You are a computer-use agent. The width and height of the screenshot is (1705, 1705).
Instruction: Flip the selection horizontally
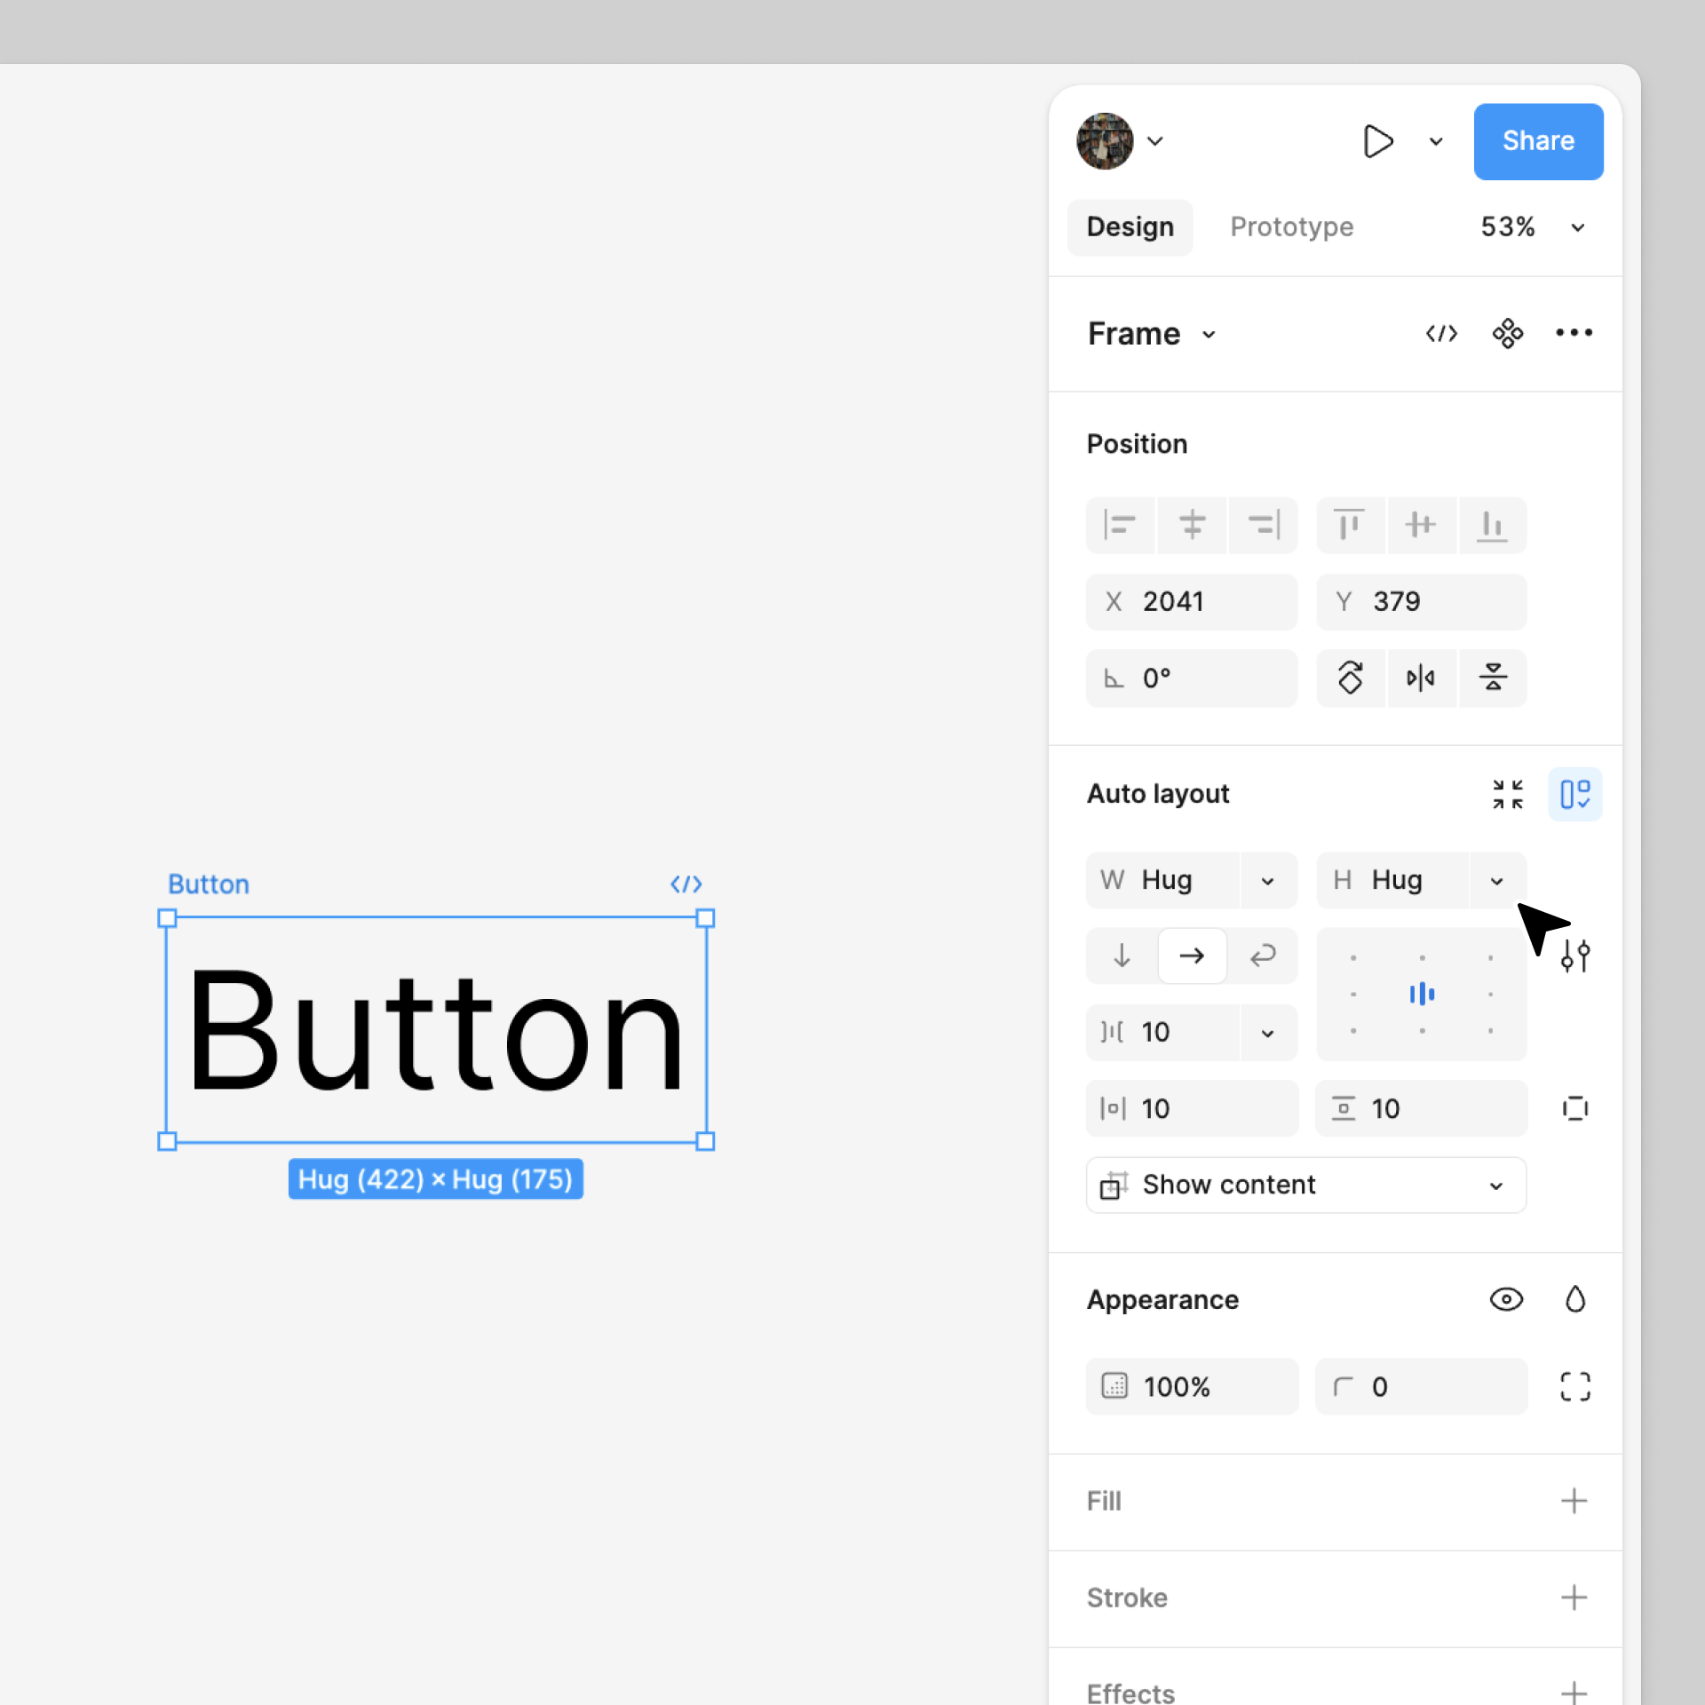pos(1422,678)
